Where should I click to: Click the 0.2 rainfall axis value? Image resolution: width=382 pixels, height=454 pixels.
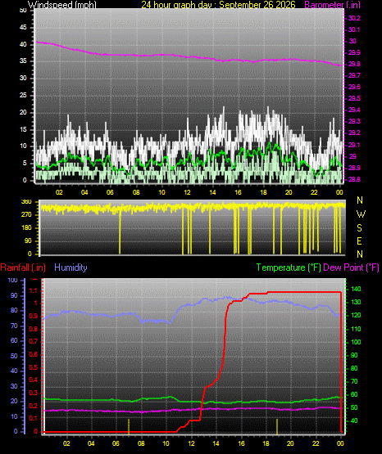click(34, 406)
